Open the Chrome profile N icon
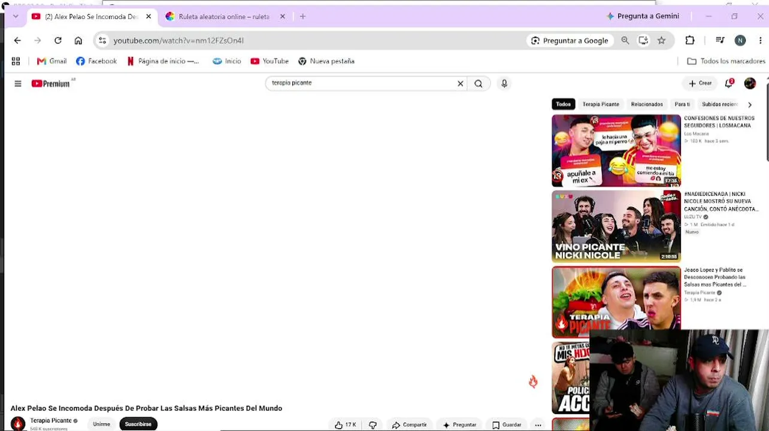This screenshot has height=431, width=769. 740,41
